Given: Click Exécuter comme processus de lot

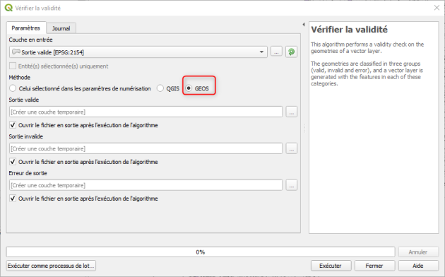Looking at the screenshot, I should point(51,266).
